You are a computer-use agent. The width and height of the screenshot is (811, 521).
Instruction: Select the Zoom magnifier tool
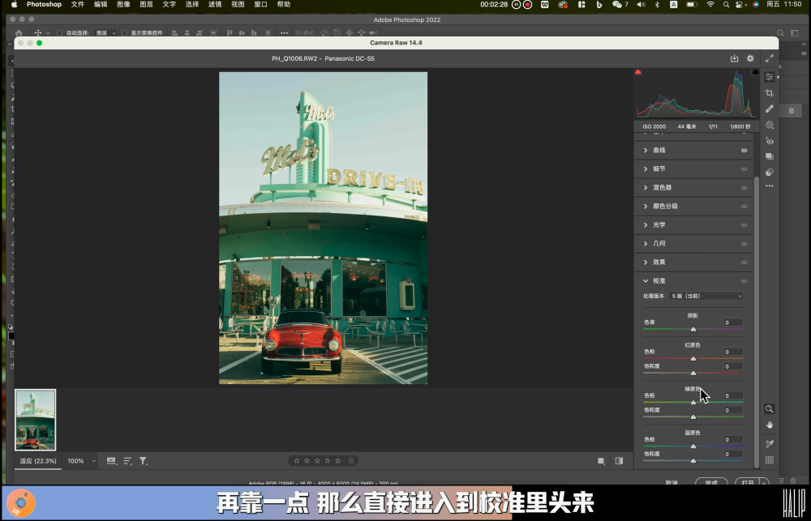[x=769, y=409]
